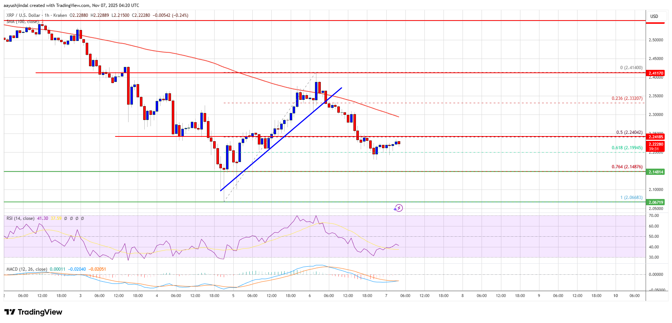The image size is (672, 323).
Task: Click the 0.5 (2.24042) Fibonacci level label
Action: click(629, 132)
